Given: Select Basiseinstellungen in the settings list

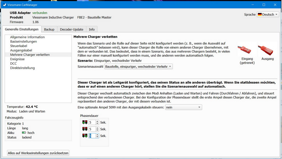Looking at the screenshot, I should [23, 42].
